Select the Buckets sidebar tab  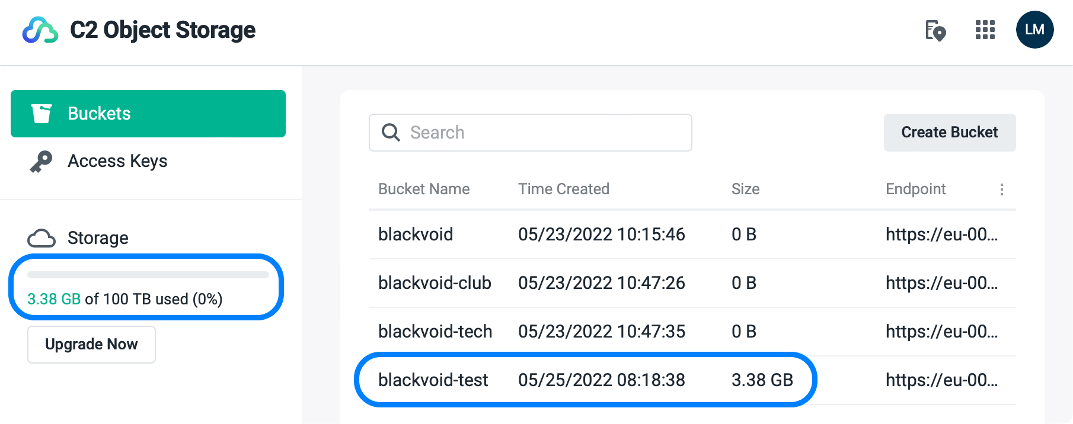pos(148,114)
